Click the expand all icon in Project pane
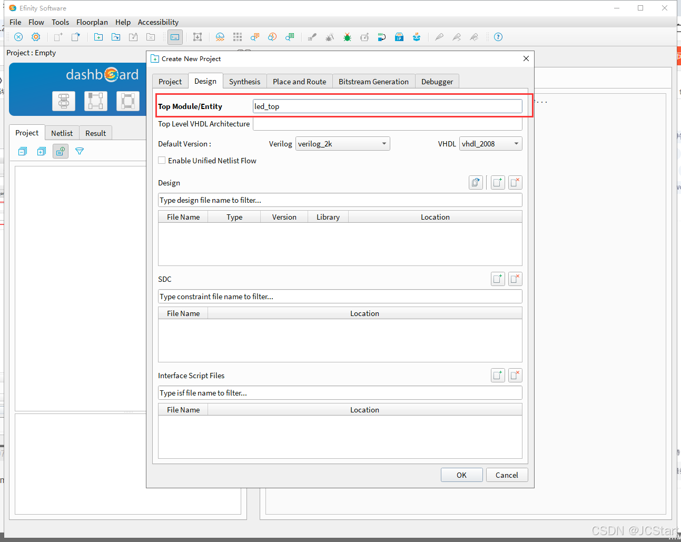Screen dimensions: 681x542 point(42,151)
